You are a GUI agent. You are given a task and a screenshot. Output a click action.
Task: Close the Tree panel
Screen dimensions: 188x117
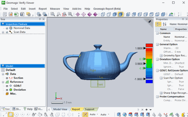tap(44, 19)
